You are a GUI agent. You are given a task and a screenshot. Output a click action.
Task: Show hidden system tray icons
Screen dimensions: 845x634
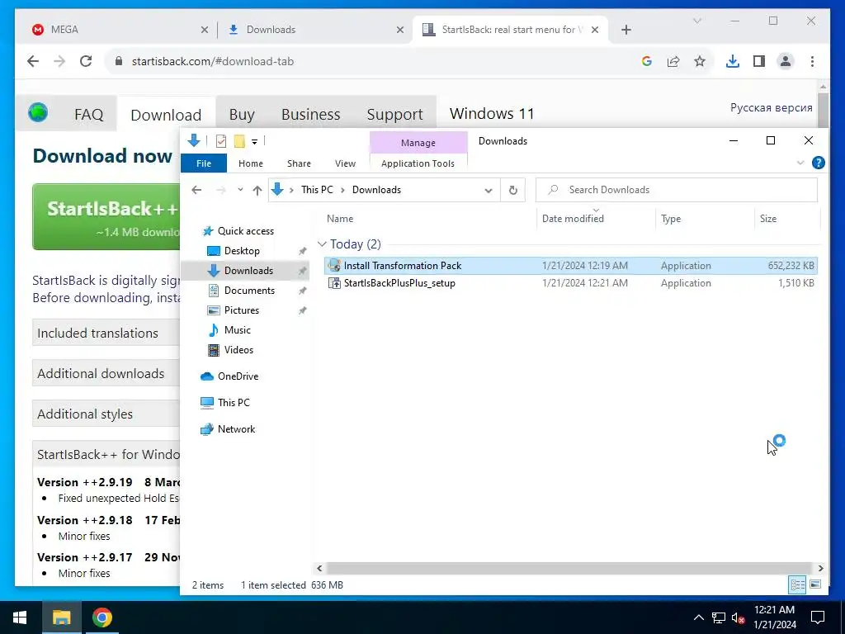(698, 617)
